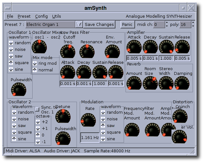Viewport: 204px width, 163px height.
Task: Click the Reverb Damping knob
Action: [x=182, y=83]
